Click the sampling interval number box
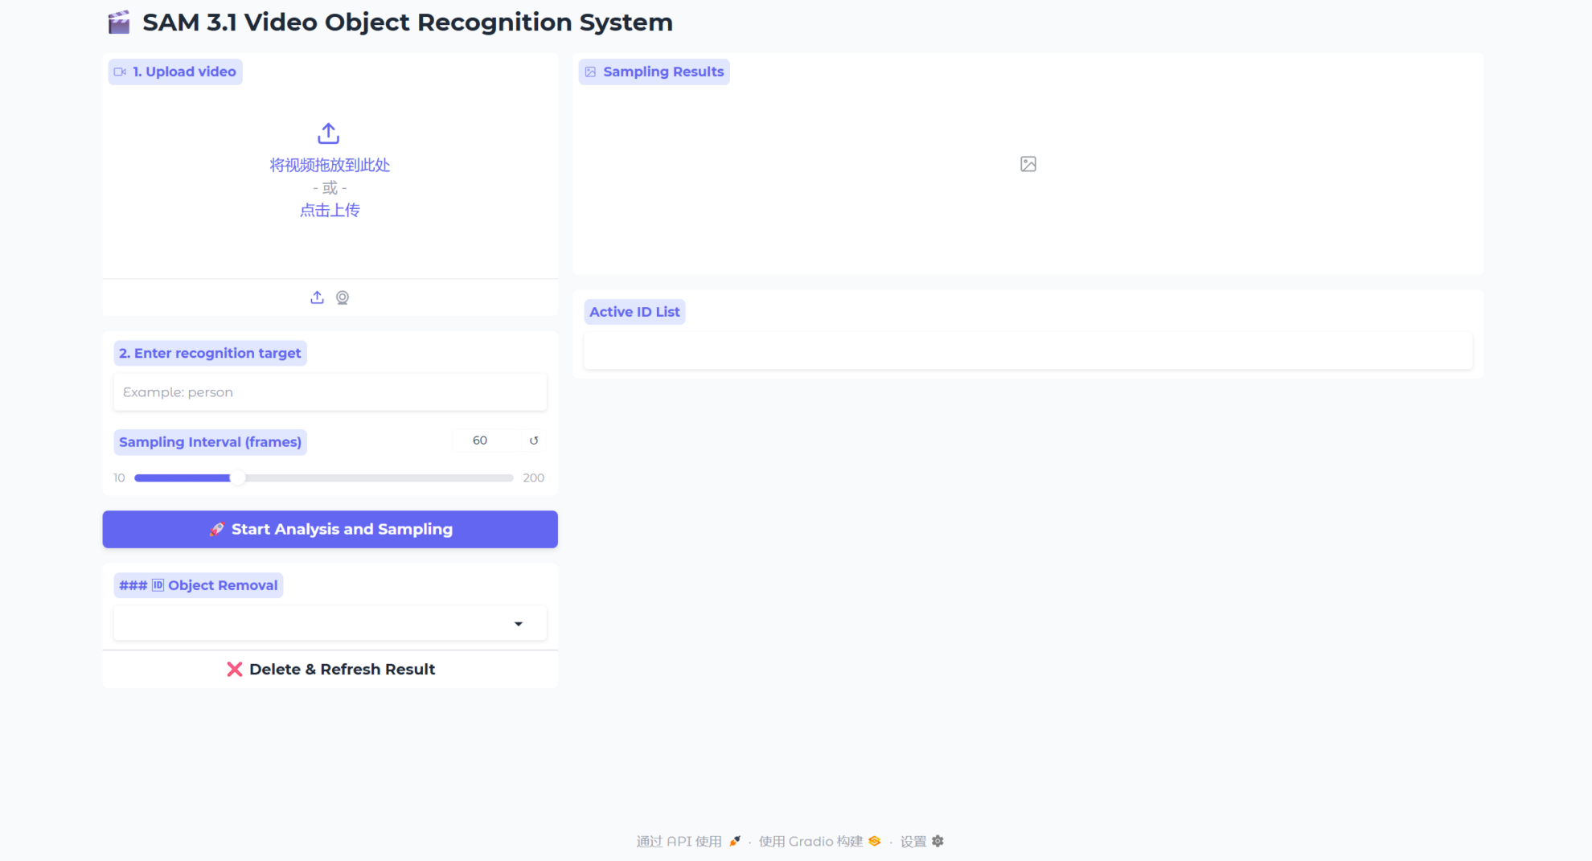Viewport: 1592px width, 861px height. 485,441
